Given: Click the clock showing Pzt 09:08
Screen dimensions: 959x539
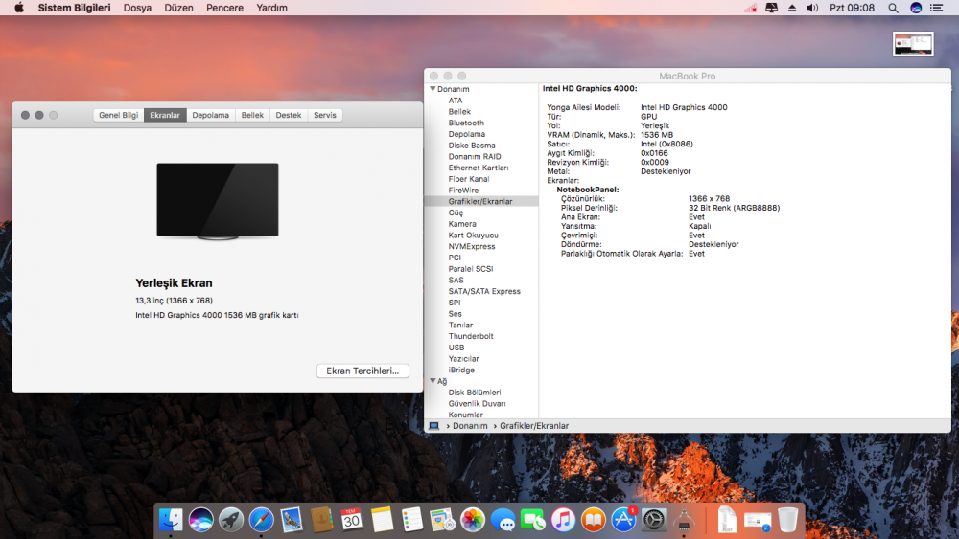Looking at the screenshot, I should (x=852, y=8).
